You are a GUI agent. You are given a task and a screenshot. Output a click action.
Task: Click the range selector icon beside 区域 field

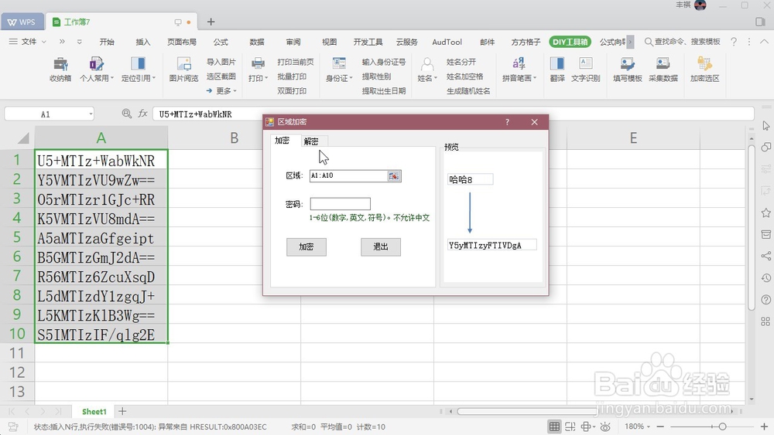tap(394, 176)
